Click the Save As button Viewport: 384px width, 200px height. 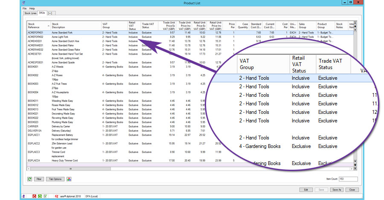click(x=337, y=190)
